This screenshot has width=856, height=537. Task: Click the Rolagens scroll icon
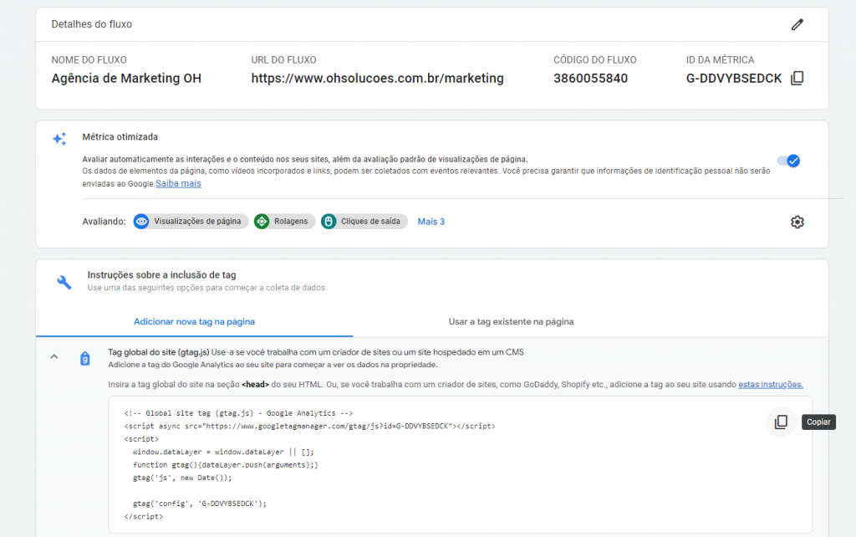click(262, 222)
